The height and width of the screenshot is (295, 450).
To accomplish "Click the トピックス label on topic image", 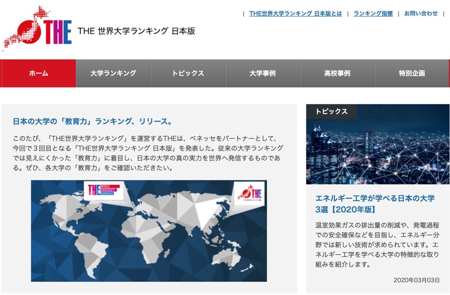I will 332,112.
